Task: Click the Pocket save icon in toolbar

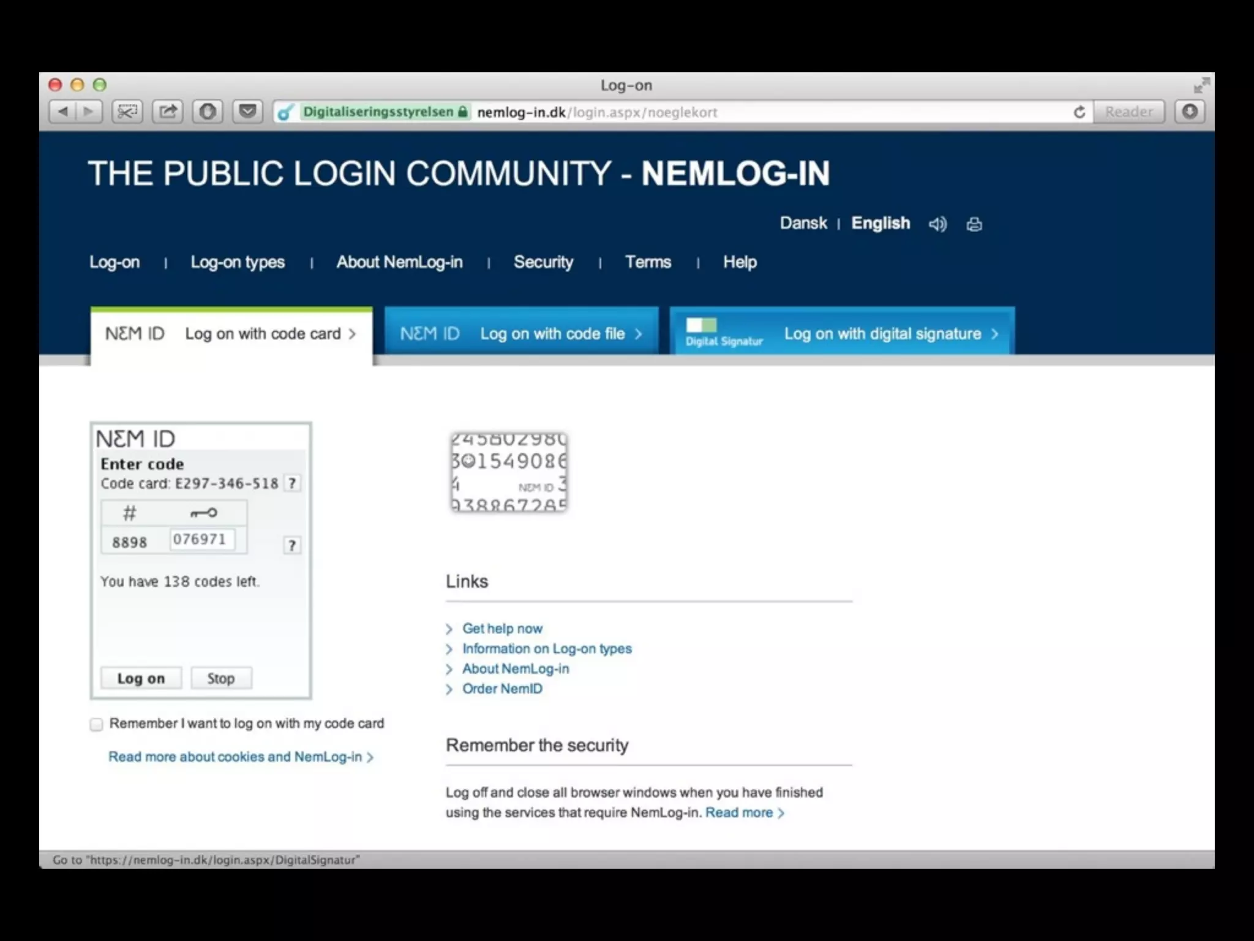Action: tap(247, 111)
